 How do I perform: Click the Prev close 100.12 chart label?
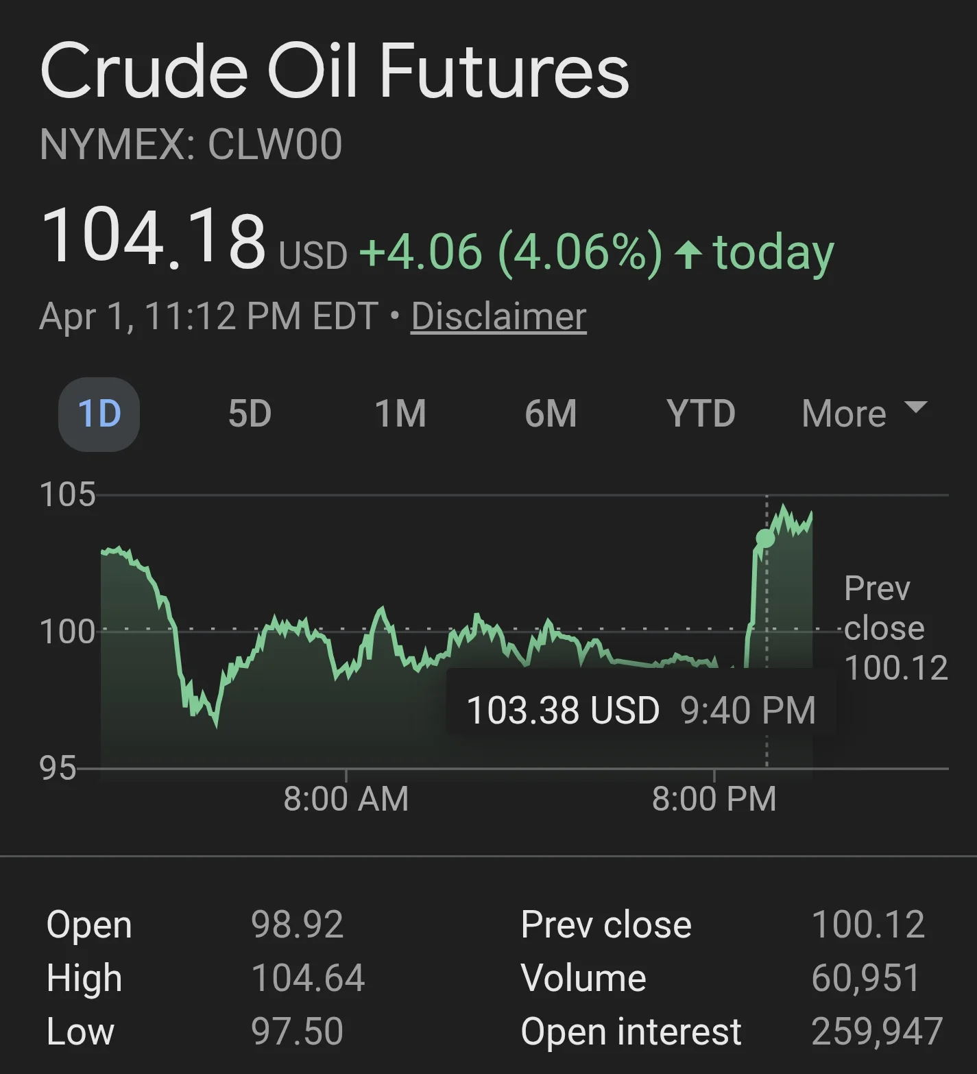tap(895, 628)
